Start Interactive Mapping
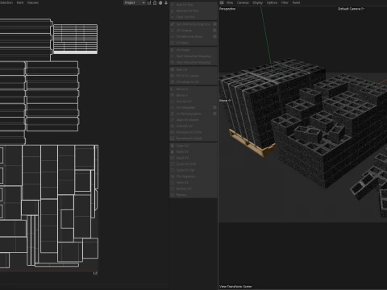Screen dimensions: 387x290 click(x=193, y=56)
